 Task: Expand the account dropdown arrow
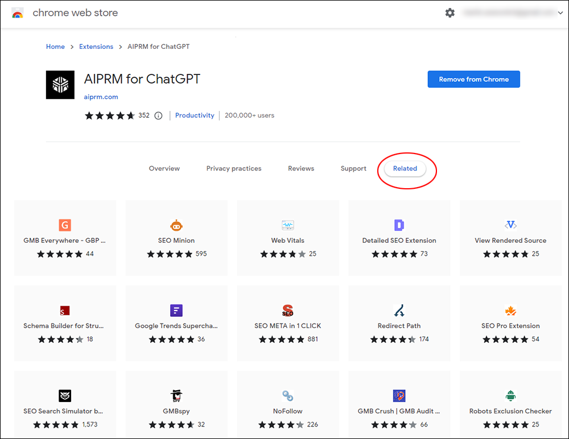(x=560, y=13)
